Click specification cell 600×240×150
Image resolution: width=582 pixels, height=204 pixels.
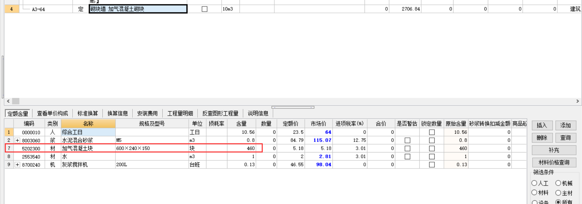tap(152, 148)
